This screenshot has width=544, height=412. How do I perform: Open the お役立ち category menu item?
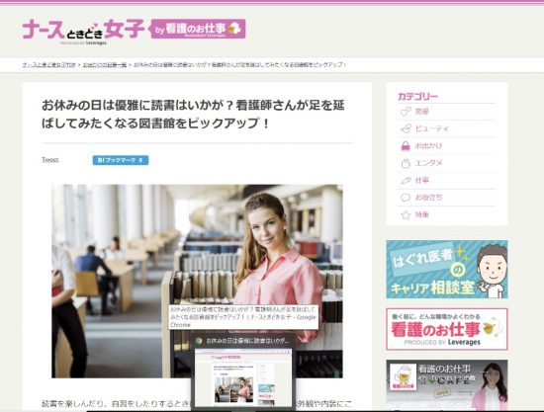tap(428, 198)
